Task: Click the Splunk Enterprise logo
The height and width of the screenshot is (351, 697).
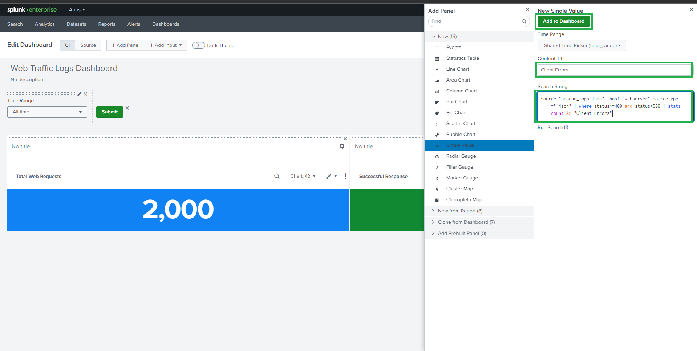Action: point(32,10)
